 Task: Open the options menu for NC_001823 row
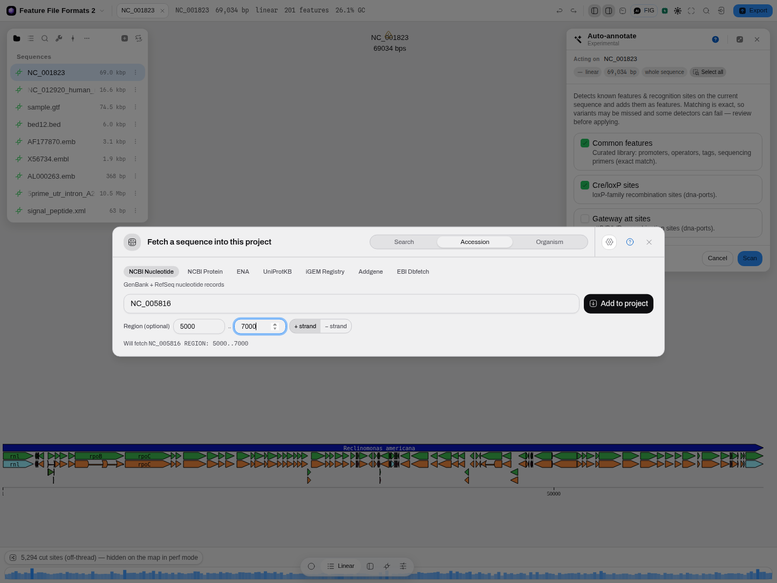(135, 73)
